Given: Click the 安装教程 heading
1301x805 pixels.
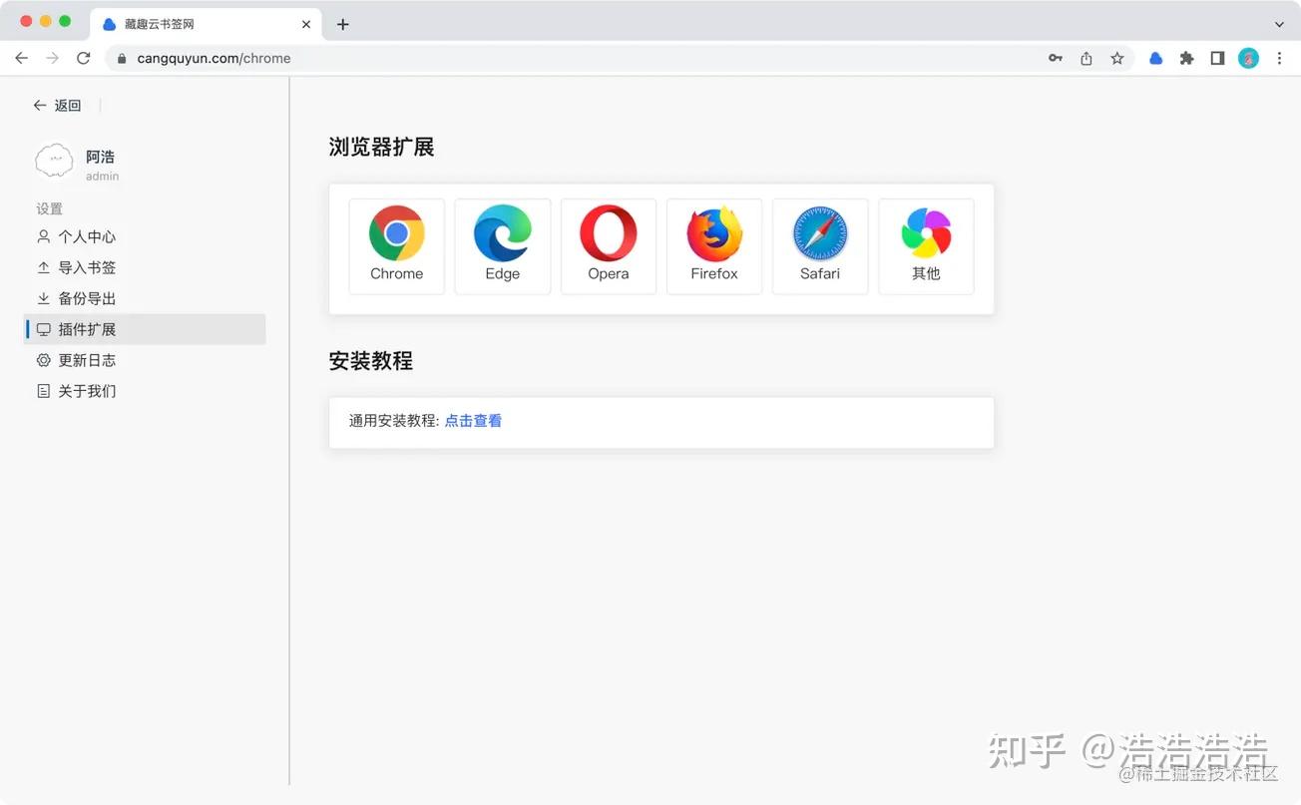Looking at the screenshot, I should 371,361.
